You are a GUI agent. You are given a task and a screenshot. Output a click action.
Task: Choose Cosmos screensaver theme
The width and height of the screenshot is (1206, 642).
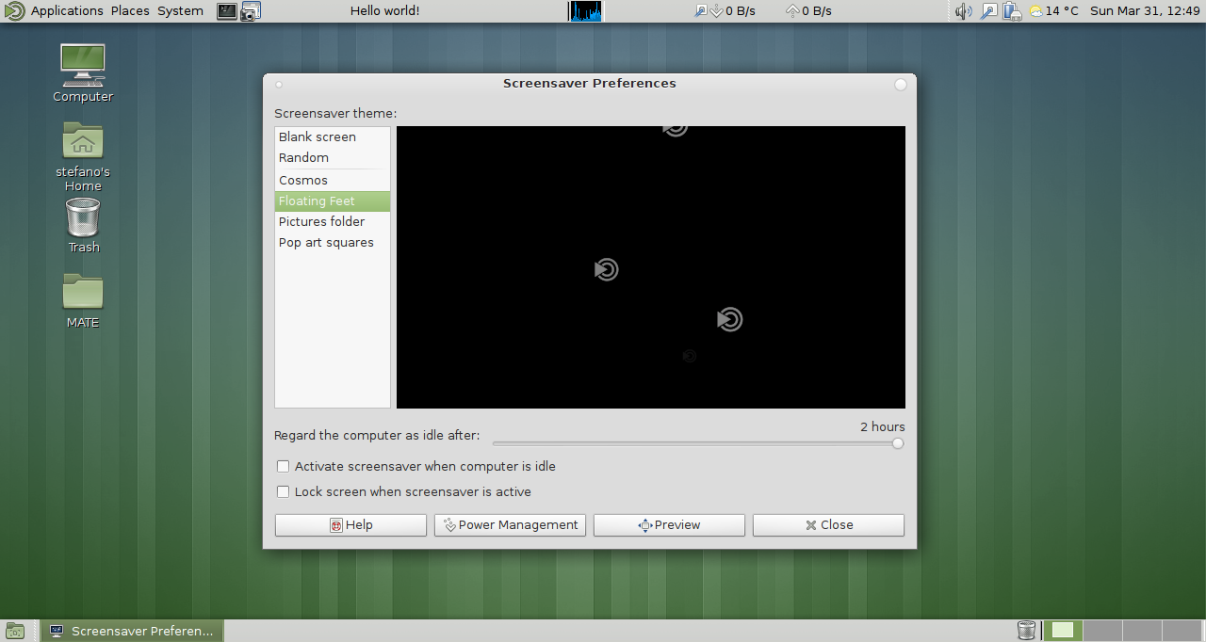[333, 180]
